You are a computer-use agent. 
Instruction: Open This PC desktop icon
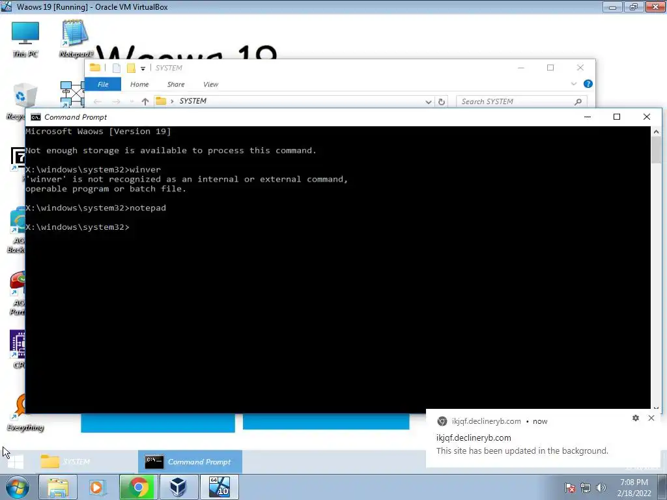pos(25,39)
